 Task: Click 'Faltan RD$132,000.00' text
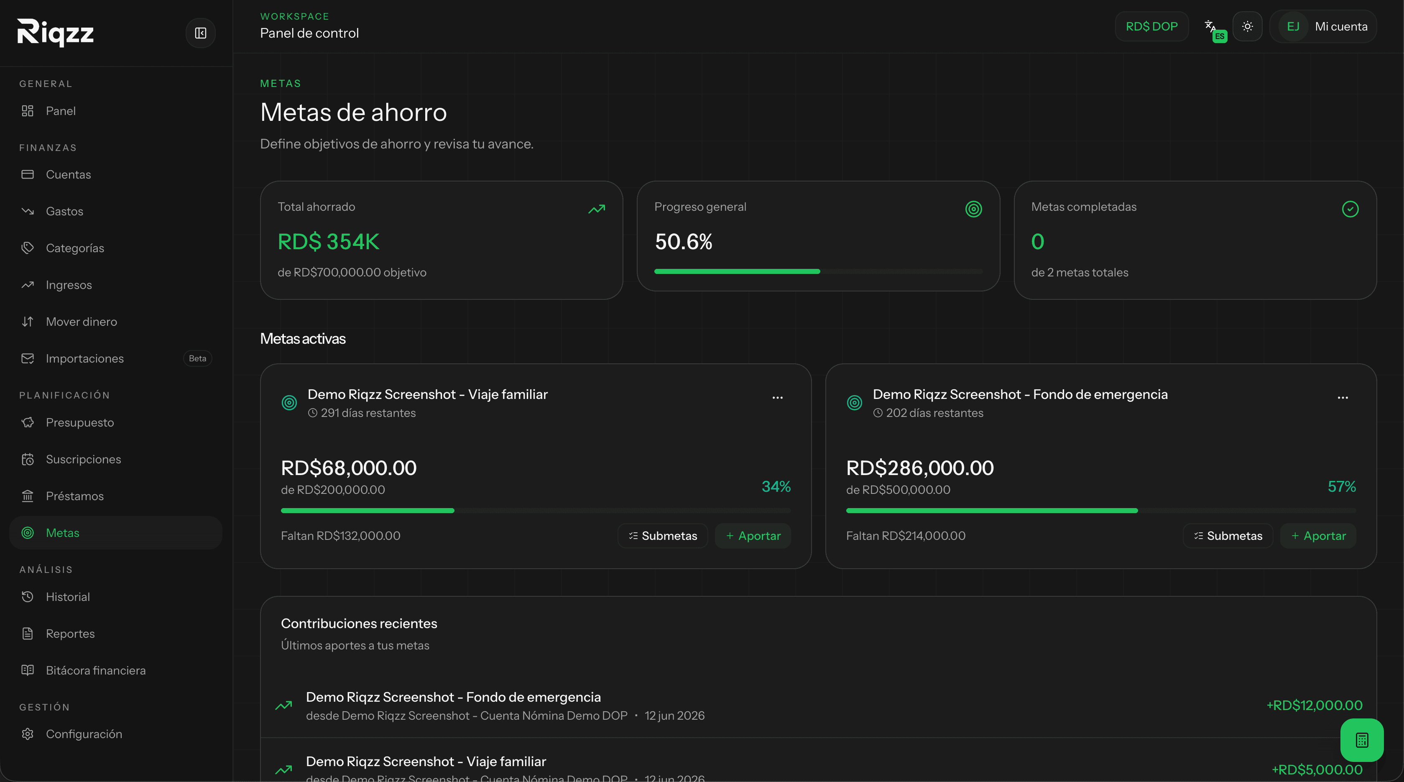[341, 536]
